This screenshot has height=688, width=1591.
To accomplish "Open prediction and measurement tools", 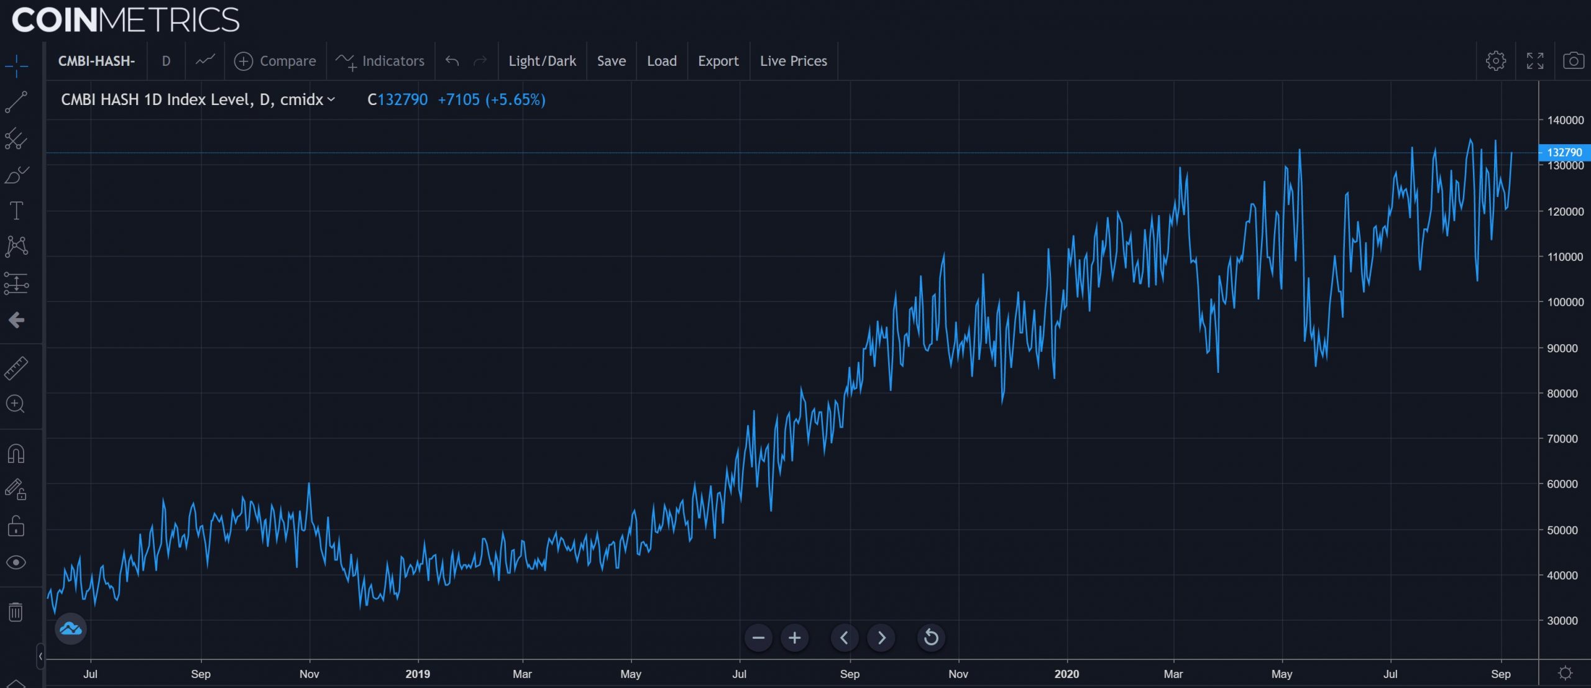I will pos(16,283).
